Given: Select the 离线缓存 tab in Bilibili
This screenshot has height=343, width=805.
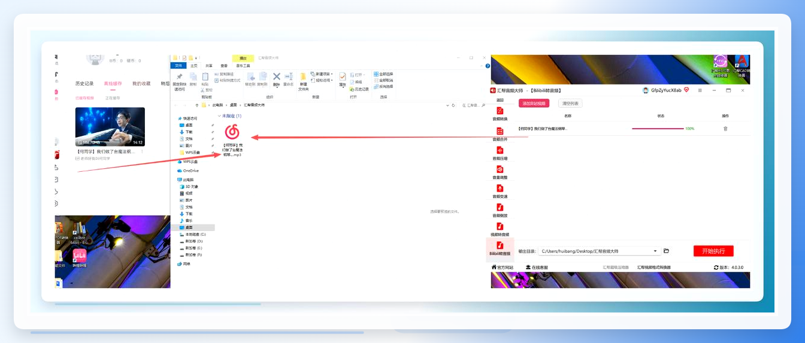Looking at the screenshot, I should pos(113,83).
